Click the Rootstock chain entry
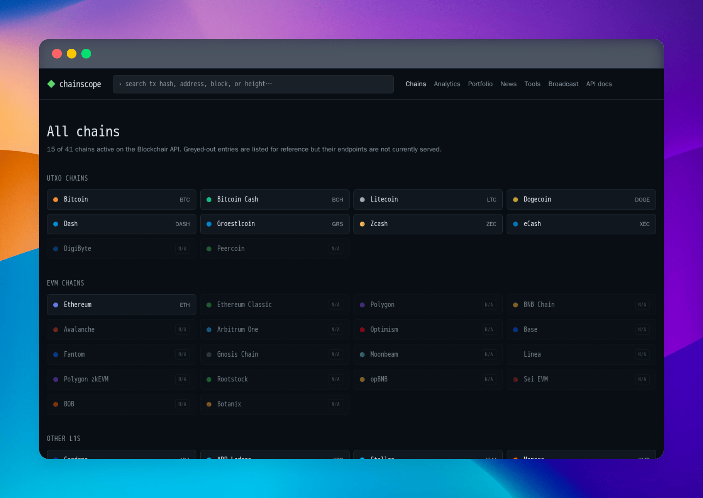This screenshot has height=498, width=703. tap(275, 379)
